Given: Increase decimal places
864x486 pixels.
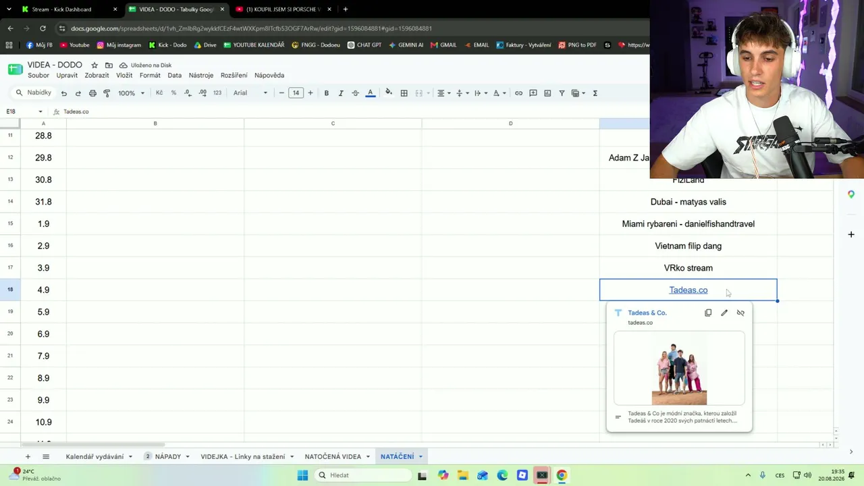Looking at the screenshot, I should coord(202,93).
